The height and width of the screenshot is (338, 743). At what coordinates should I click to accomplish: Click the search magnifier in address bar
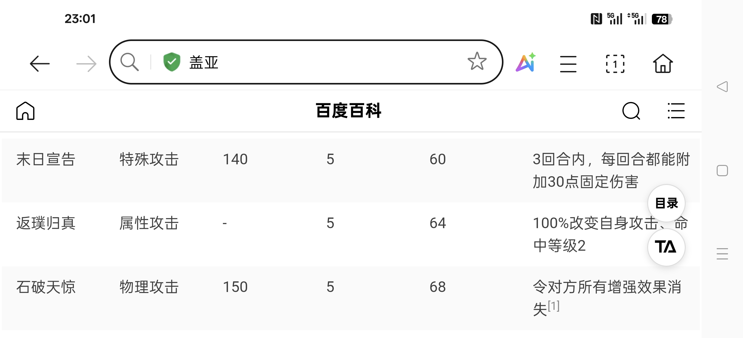[x=129, y=62]
